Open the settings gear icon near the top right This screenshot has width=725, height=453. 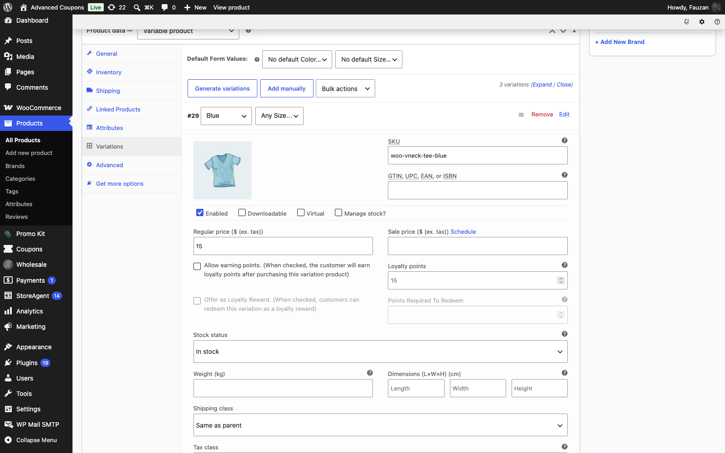click(x=702, y=22)
